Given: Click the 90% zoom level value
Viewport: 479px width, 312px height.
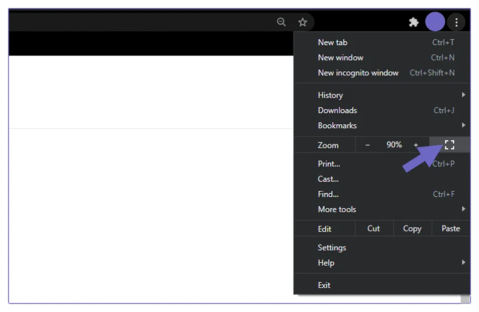Looking at the screenshot, I should point(394,144).
